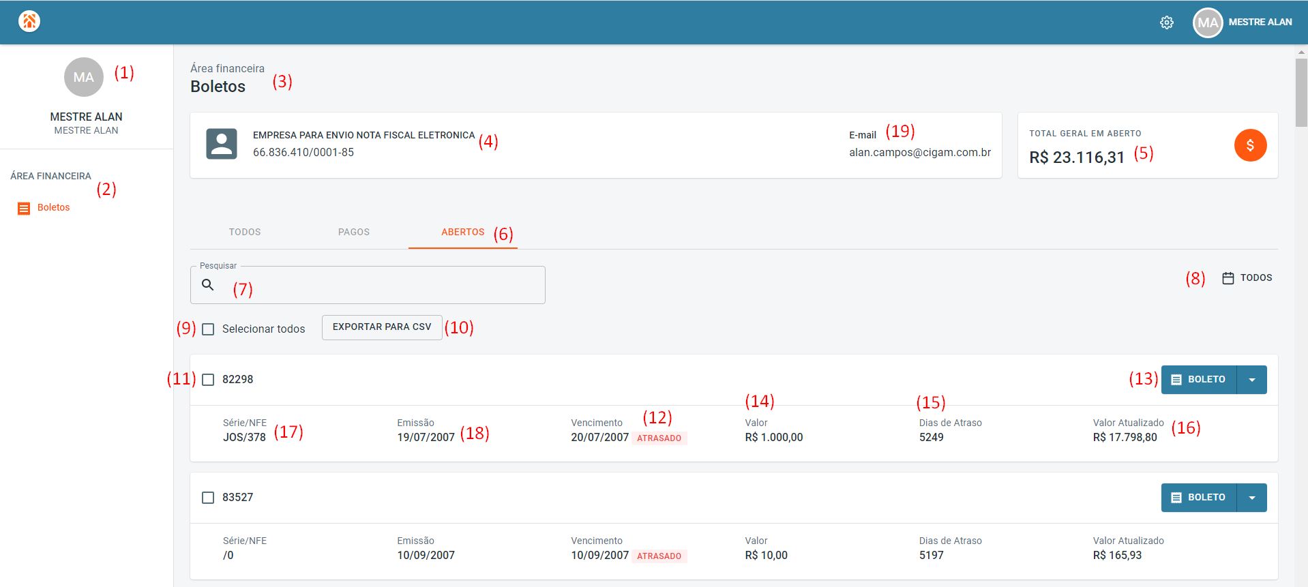Viewport: 1308px width, 587px height.
Task: Click the total value R$ 23.116,31
Action: tap(1077, 157)
